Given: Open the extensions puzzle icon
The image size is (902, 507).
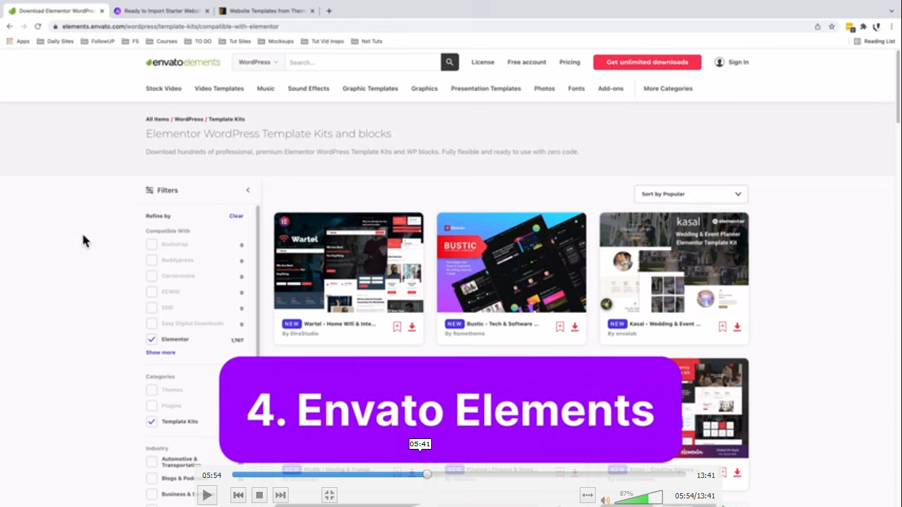Looking at the screenshot, I should click(863, 26).
